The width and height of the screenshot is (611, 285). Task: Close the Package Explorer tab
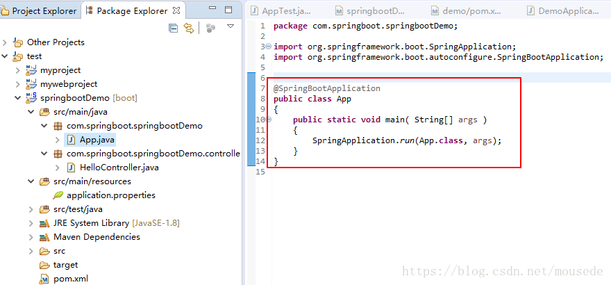176,10
